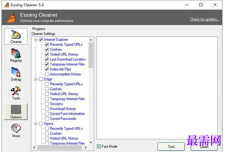Maximize the Eusing Cleaner window
228x152 pixels.
pyautogui.click(x=201, y=5)
